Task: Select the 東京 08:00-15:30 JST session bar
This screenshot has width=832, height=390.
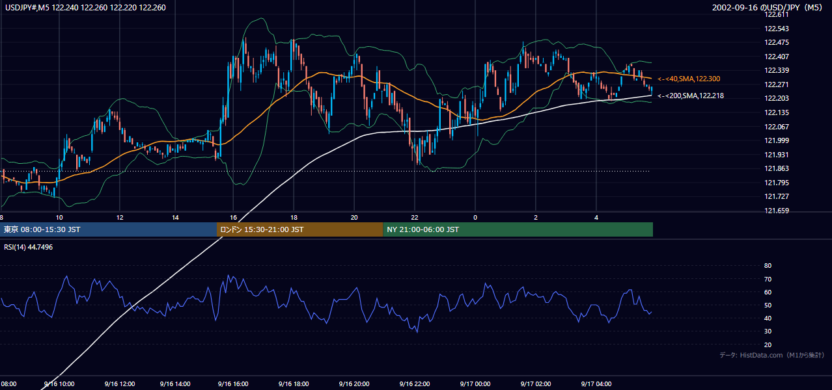Action: click(108, 229)
